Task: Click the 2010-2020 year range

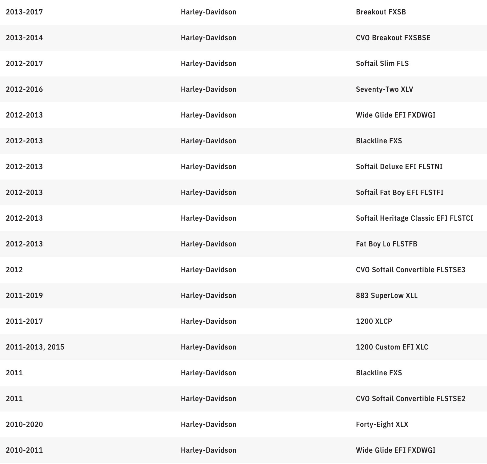Action: (24, 424)
